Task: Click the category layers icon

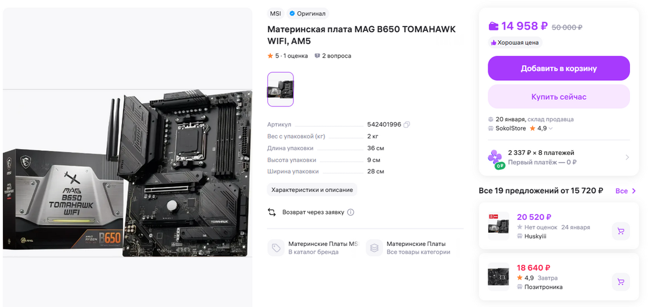Action: (374, 248)
